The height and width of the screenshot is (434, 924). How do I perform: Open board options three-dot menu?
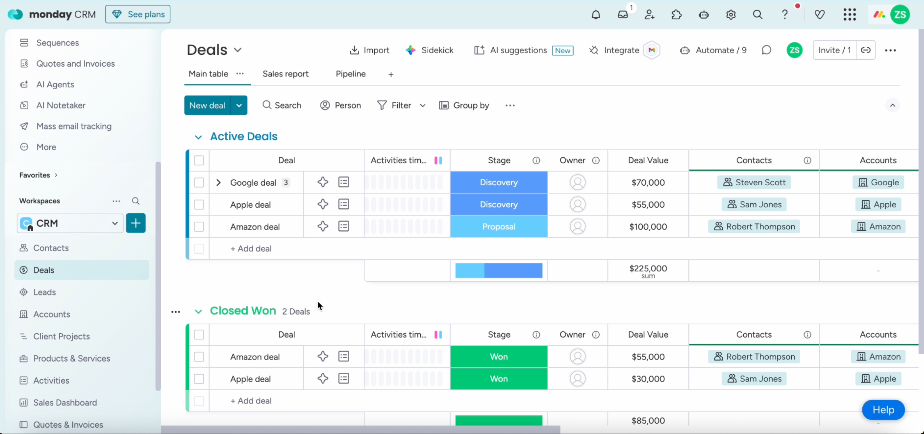point(891,50)
